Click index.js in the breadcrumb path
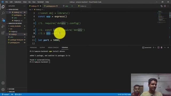 click(x=38, y=10)
